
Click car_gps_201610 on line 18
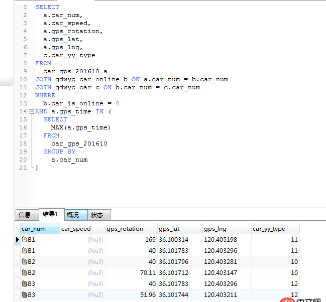coord(79,144)
